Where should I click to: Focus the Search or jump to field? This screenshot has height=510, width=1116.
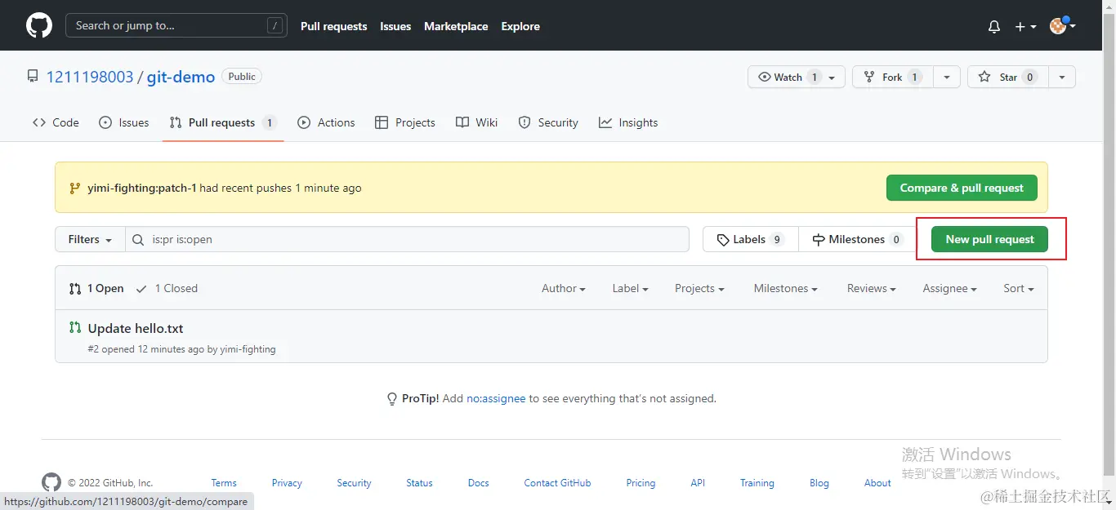click(176, 26)
